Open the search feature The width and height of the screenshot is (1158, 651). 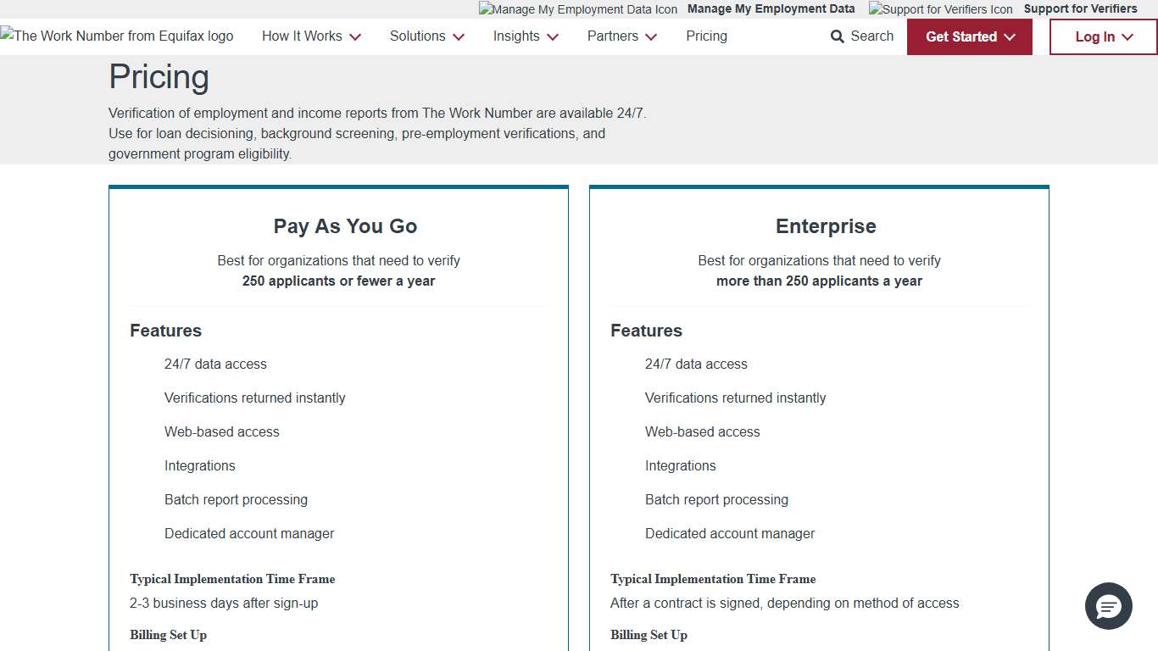coord(861,36)
